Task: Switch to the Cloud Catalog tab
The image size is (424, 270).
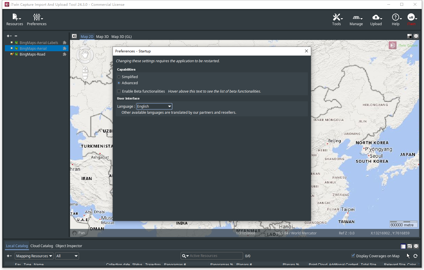Action: 42,246
